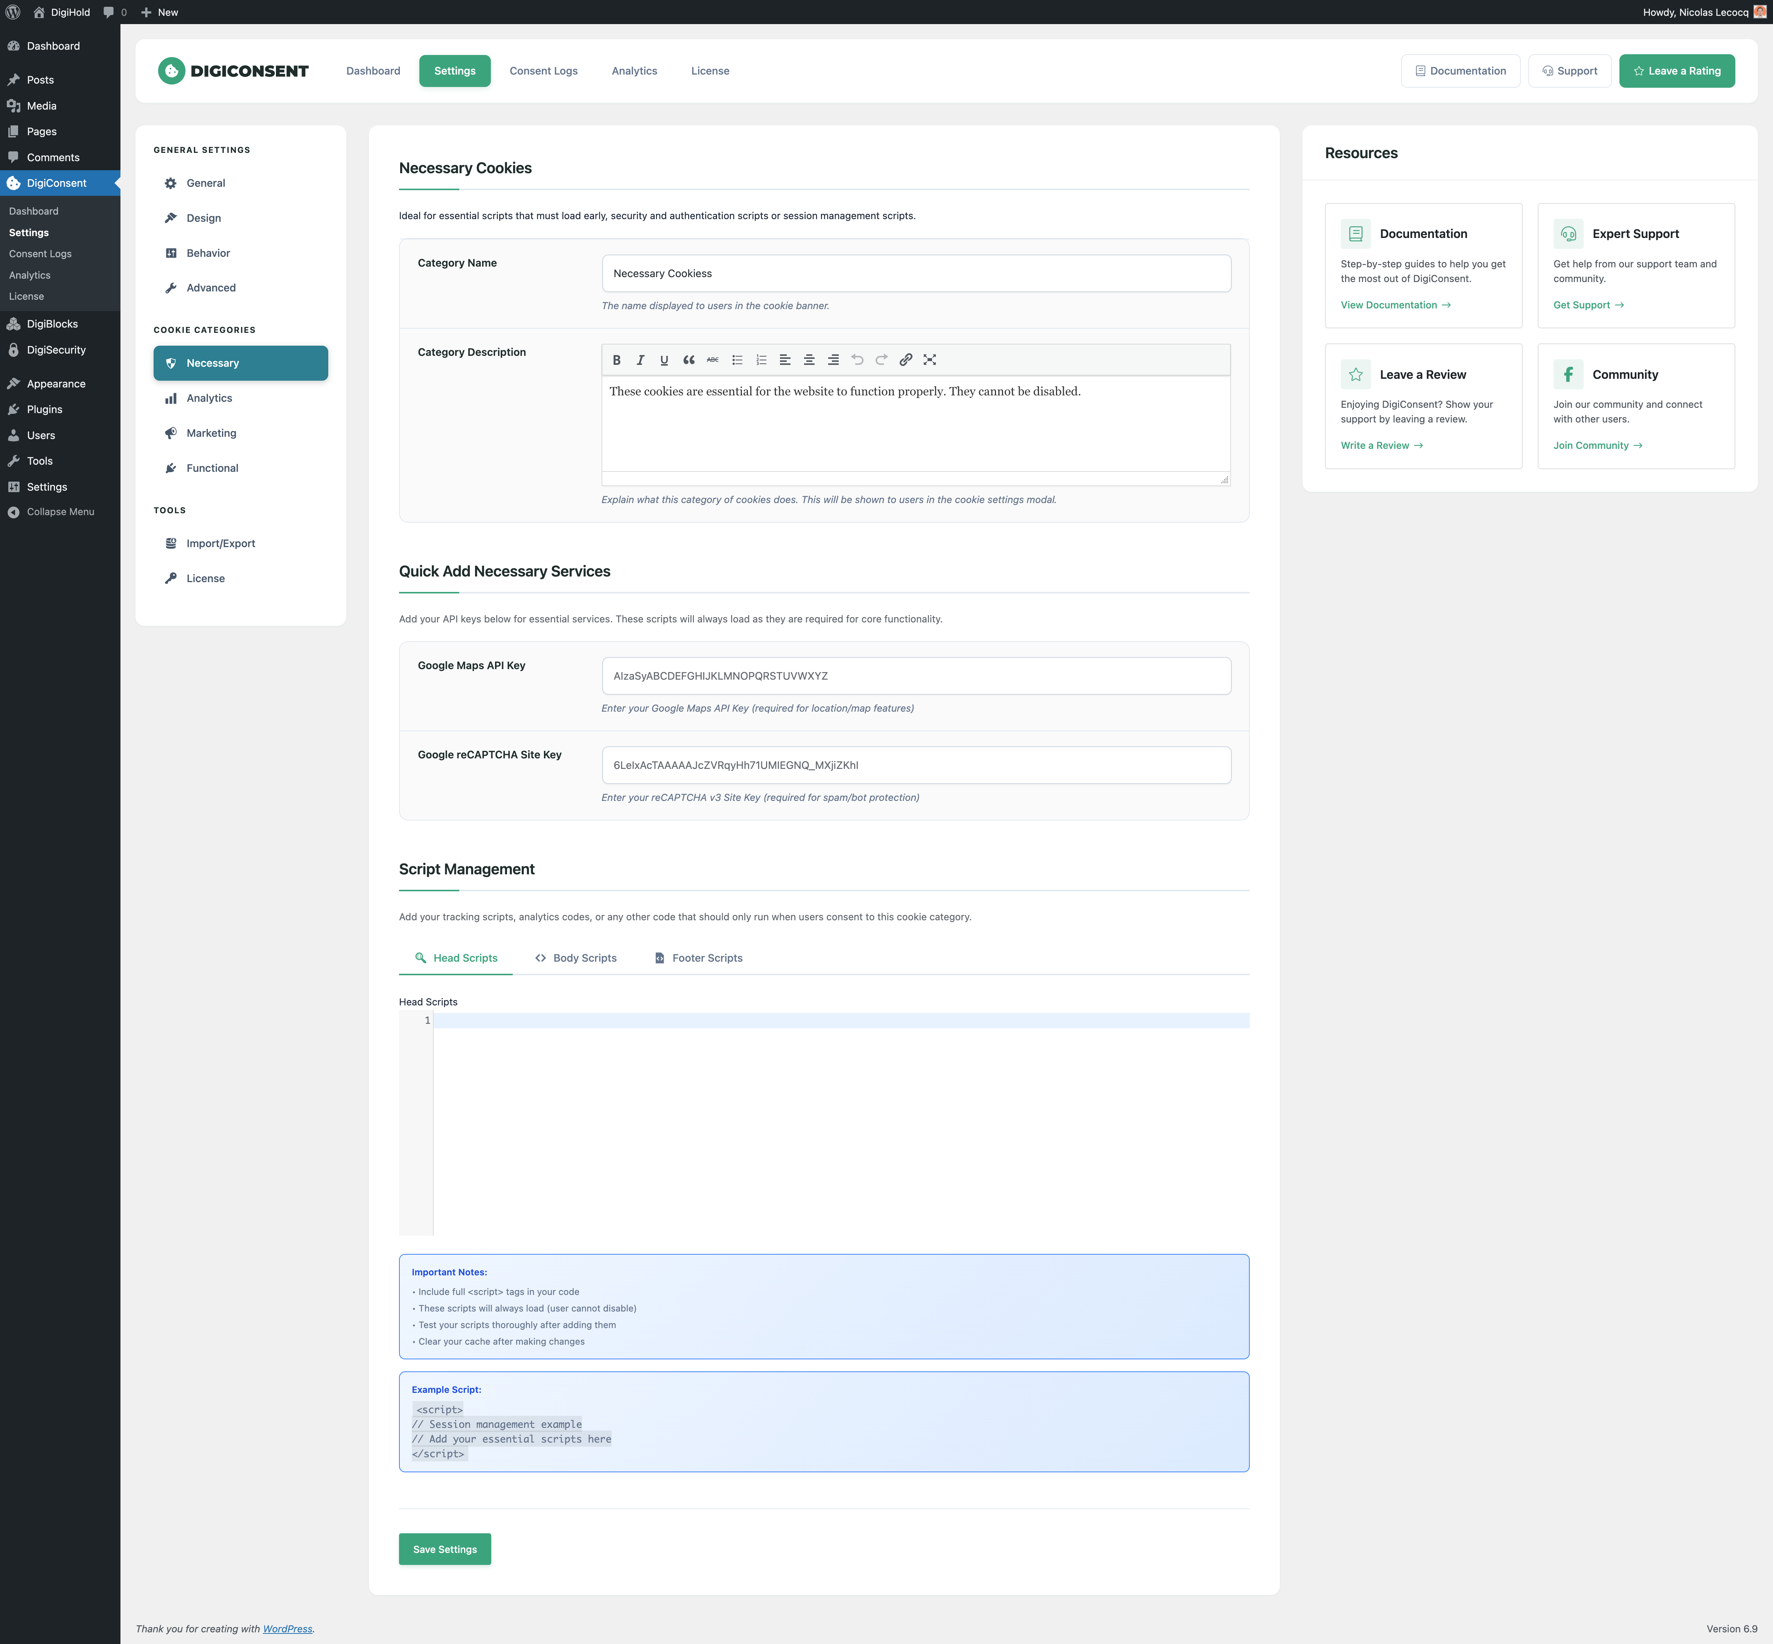Click the Save Settings button

445,1550
